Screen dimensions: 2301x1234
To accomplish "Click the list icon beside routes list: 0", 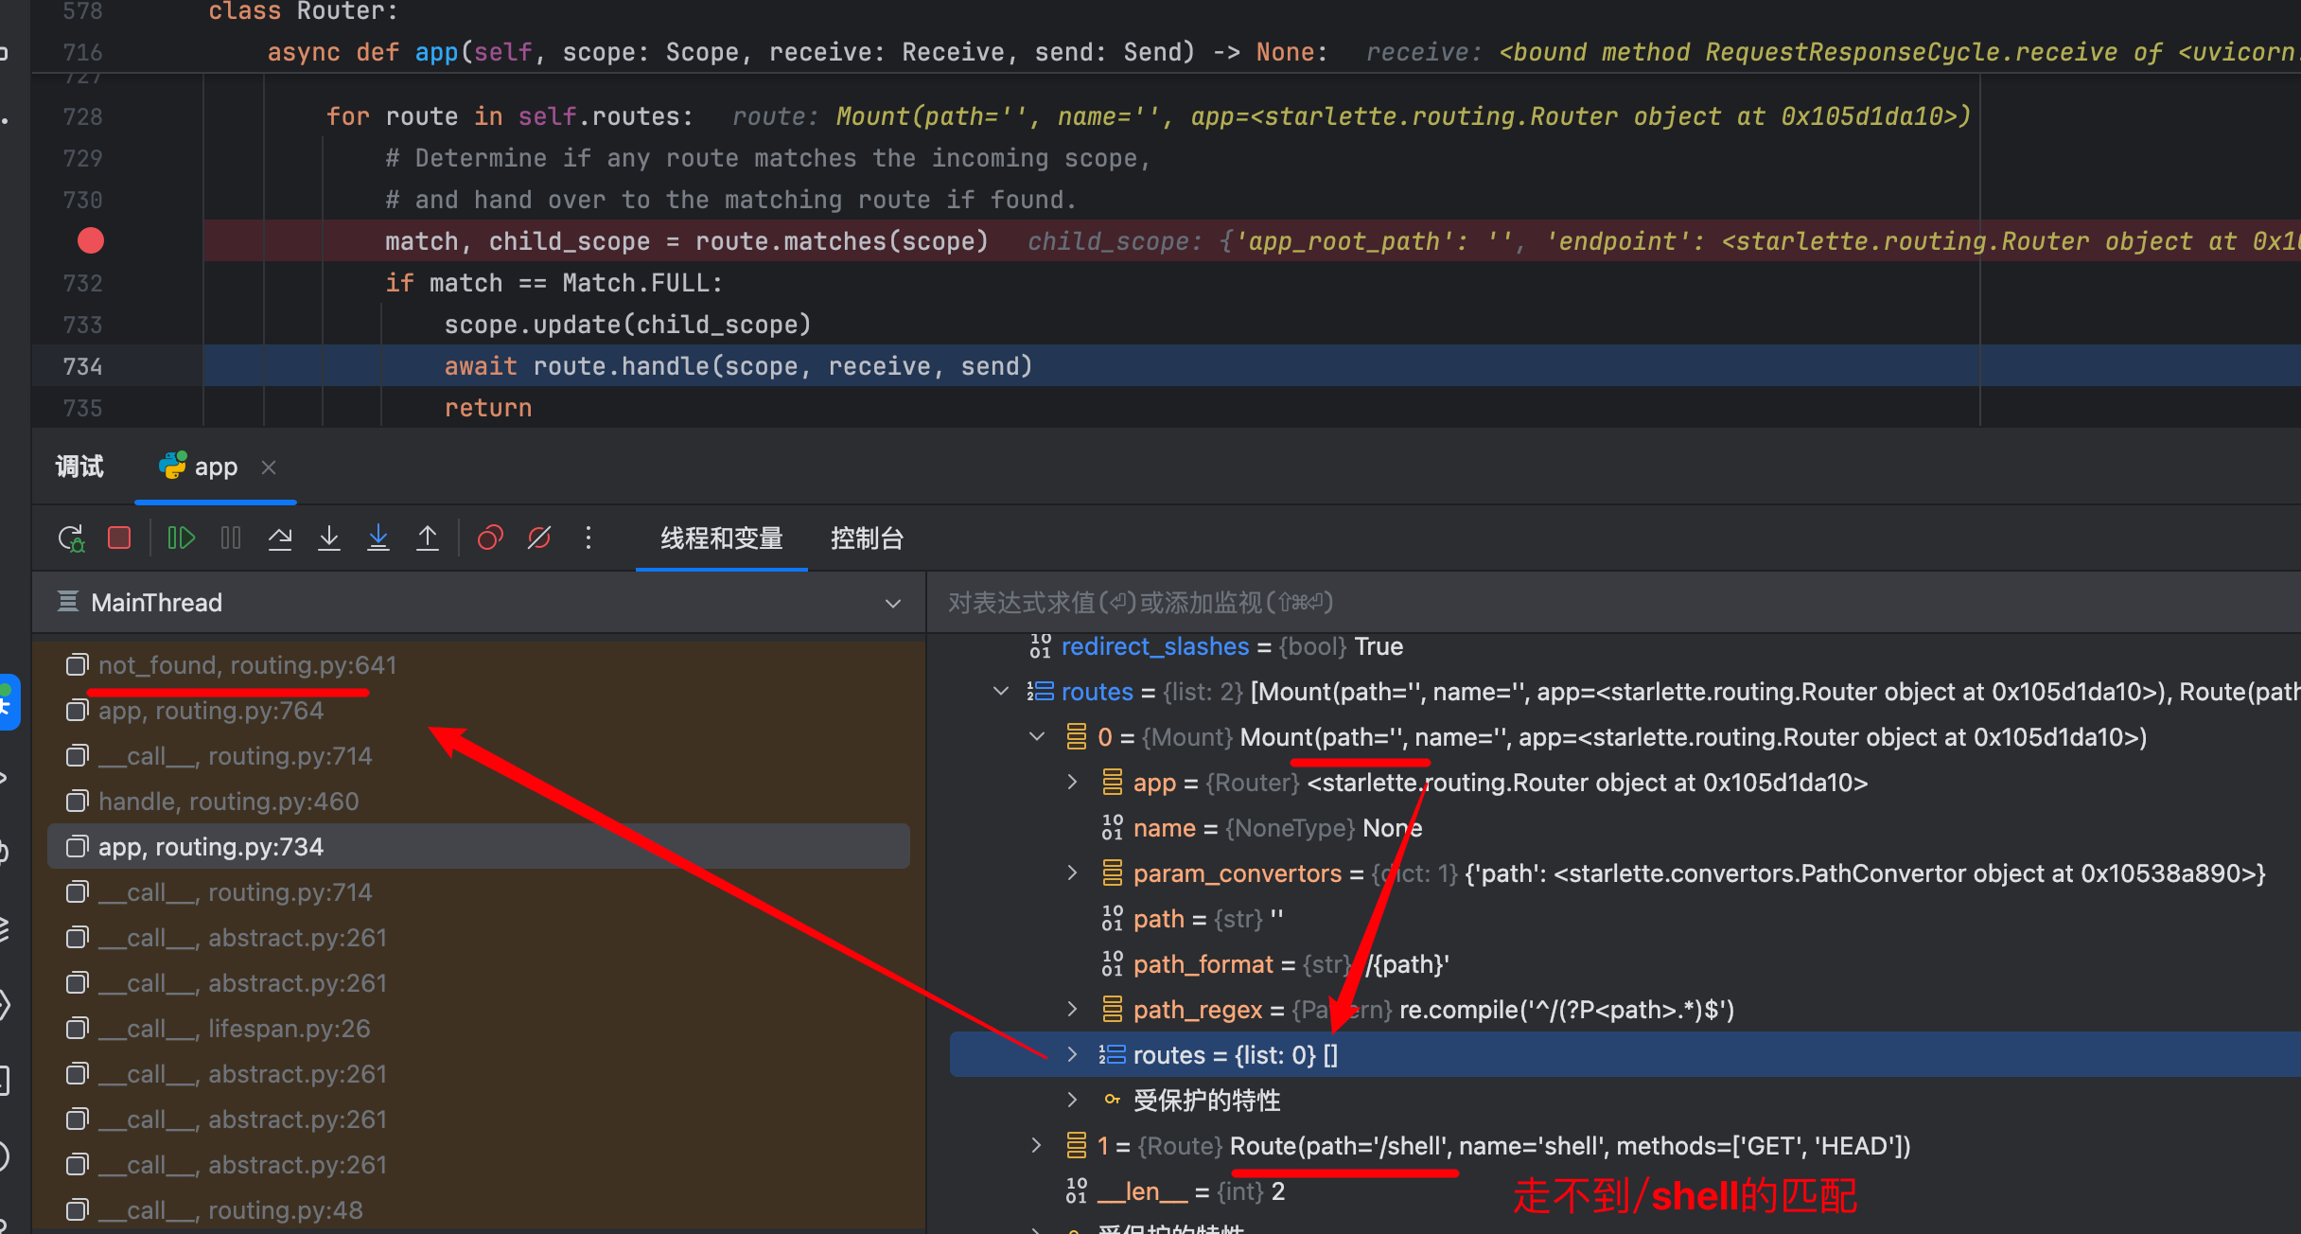I will (x=1112, y=1055).
